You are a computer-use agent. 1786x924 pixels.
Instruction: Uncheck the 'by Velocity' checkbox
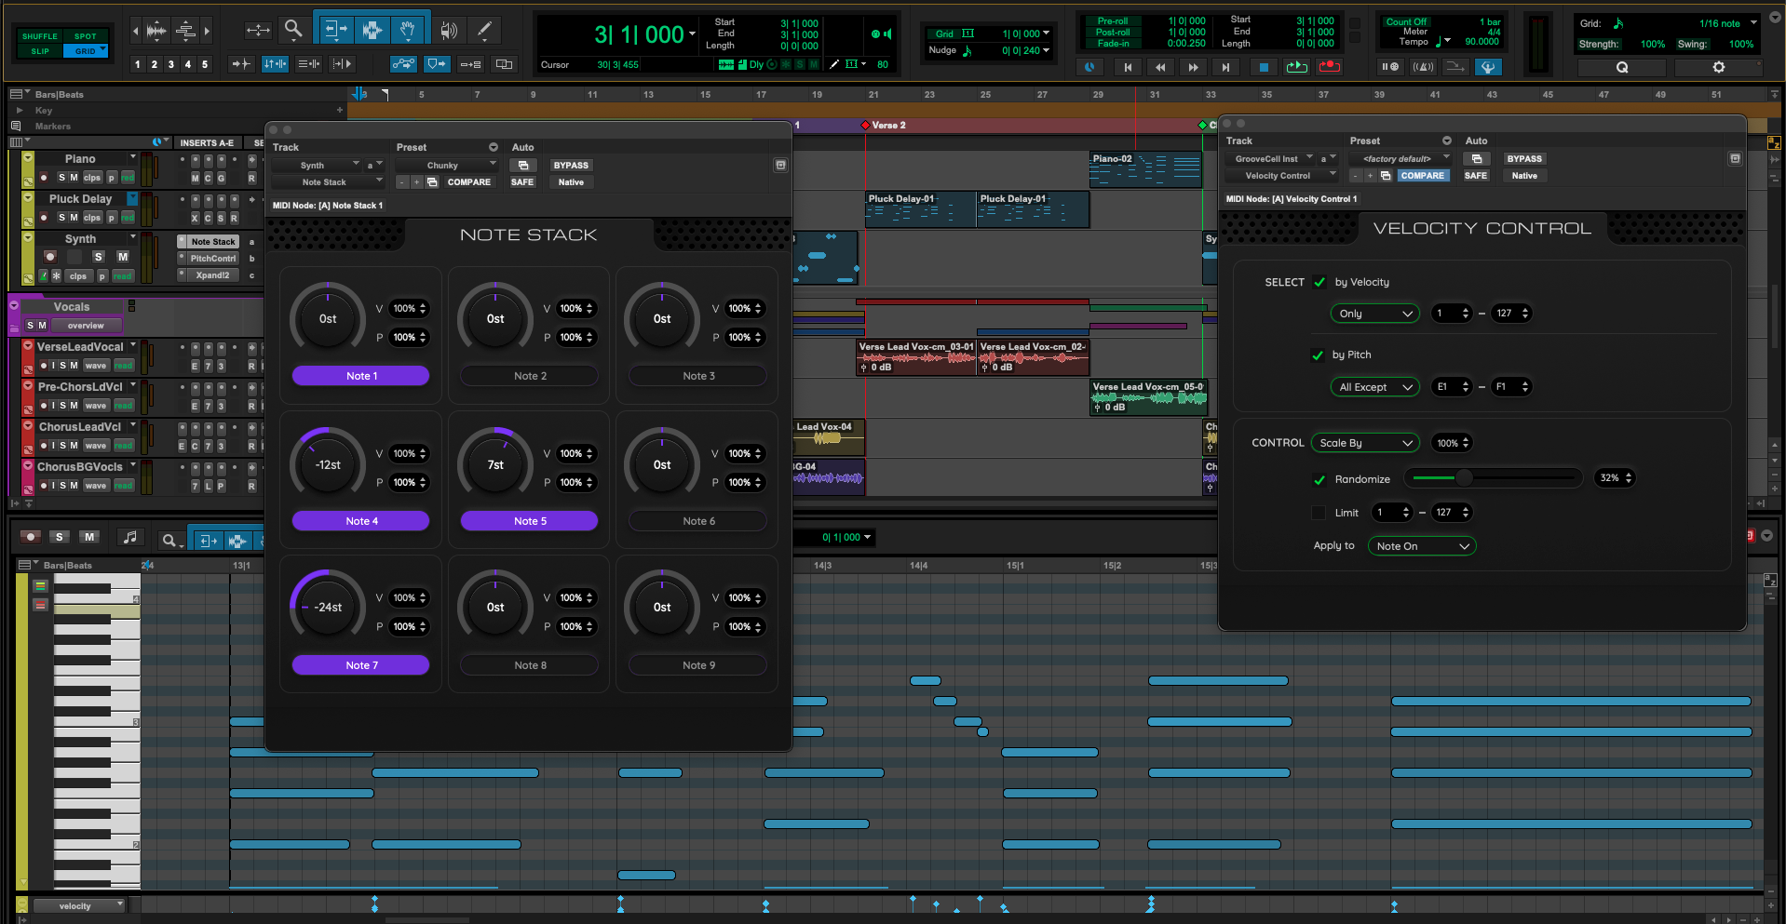[x=1319, y=283]
